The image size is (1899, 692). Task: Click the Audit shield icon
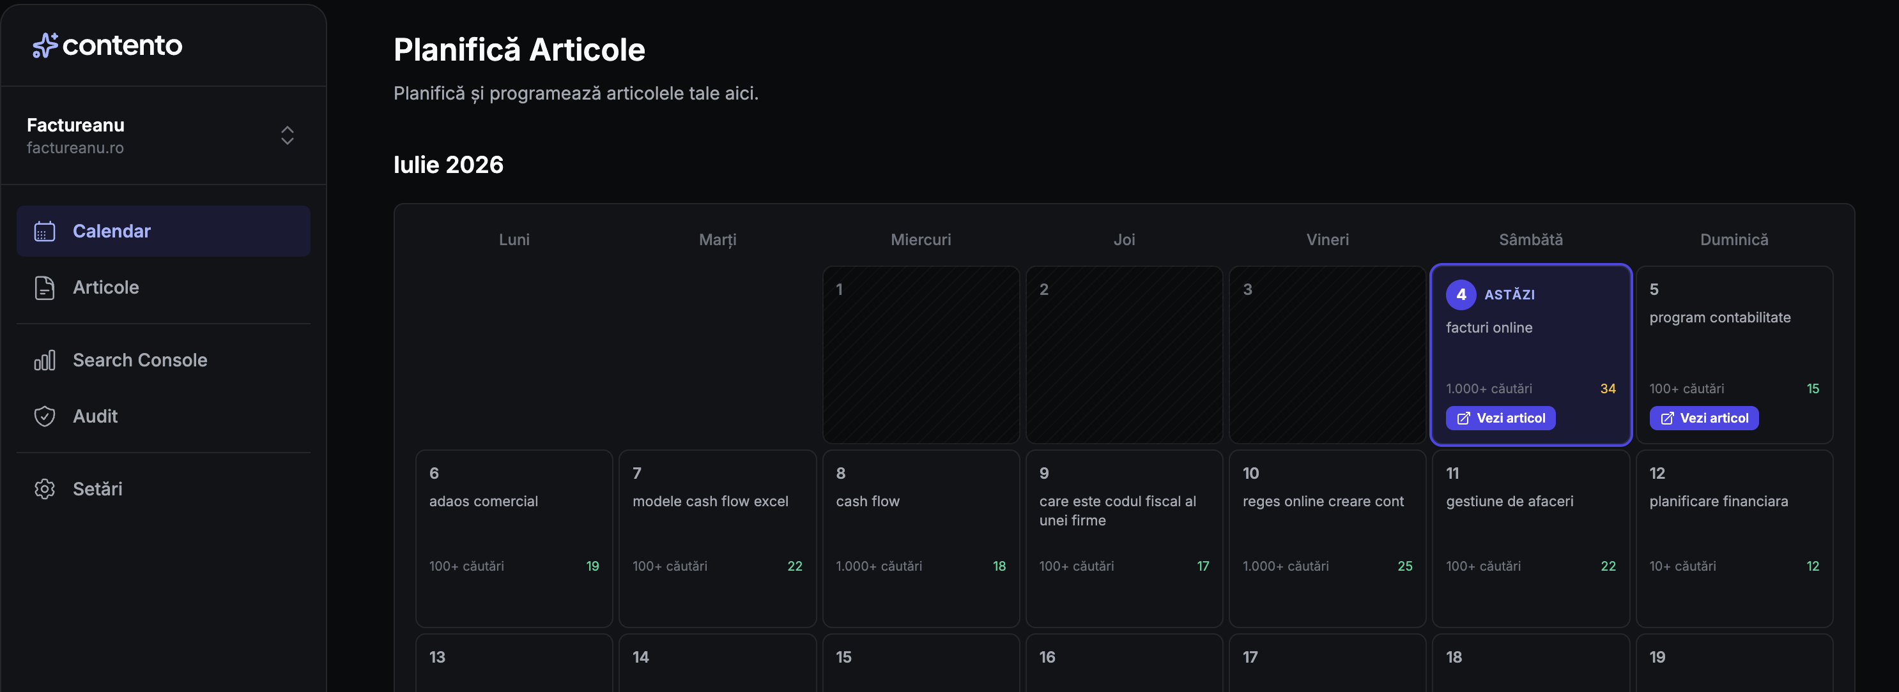pos(44,416)
